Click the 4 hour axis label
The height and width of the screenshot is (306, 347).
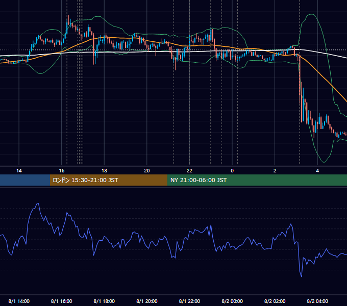pyautogui.click(x=317, y=171)
